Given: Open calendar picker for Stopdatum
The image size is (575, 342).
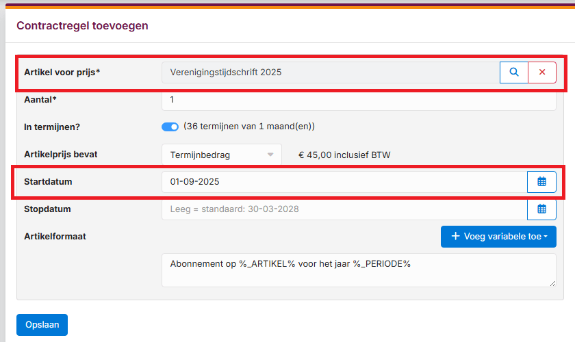Looking at the screenshot, I should 541,209.
